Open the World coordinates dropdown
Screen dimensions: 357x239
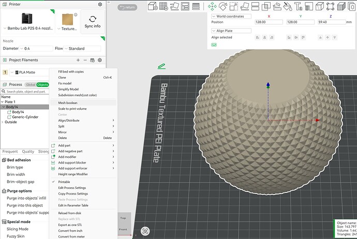pos(231,17)
